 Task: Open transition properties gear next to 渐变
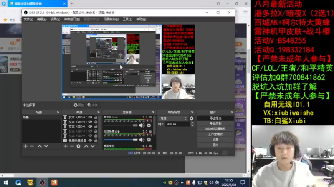[192, 118]
